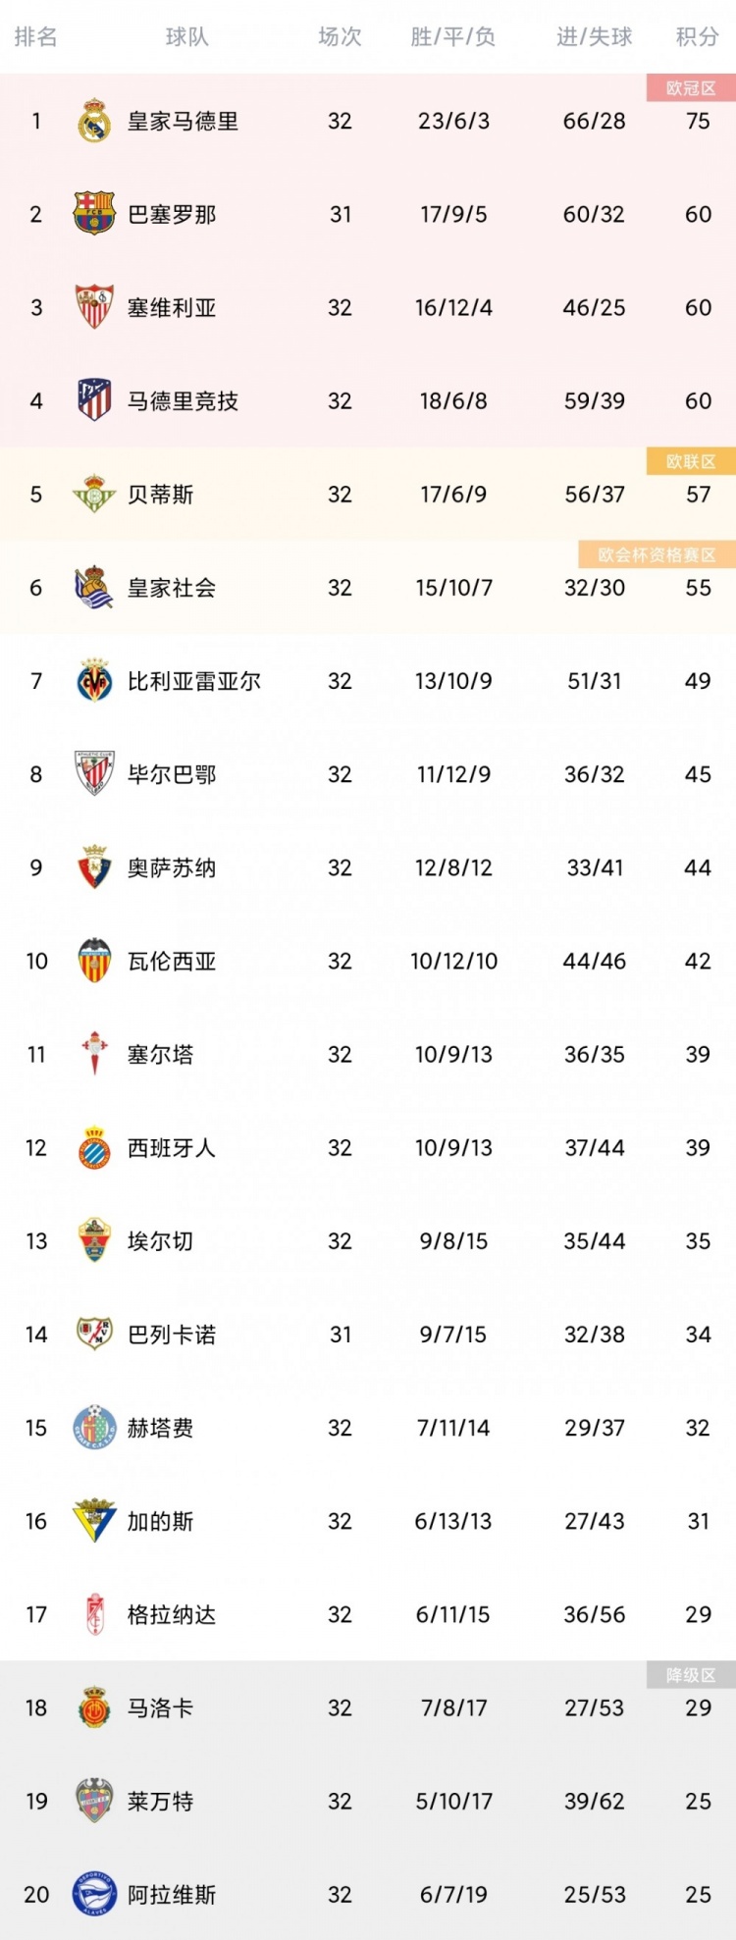The image size is (736, 1940).
Task: Click the Real Madrid crest icon
Action: [x=94, y=121]
